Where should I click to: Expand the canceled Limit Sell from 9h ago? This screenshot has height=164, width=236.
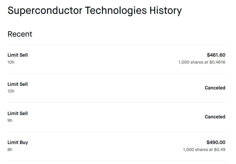(x=18, y=114)
